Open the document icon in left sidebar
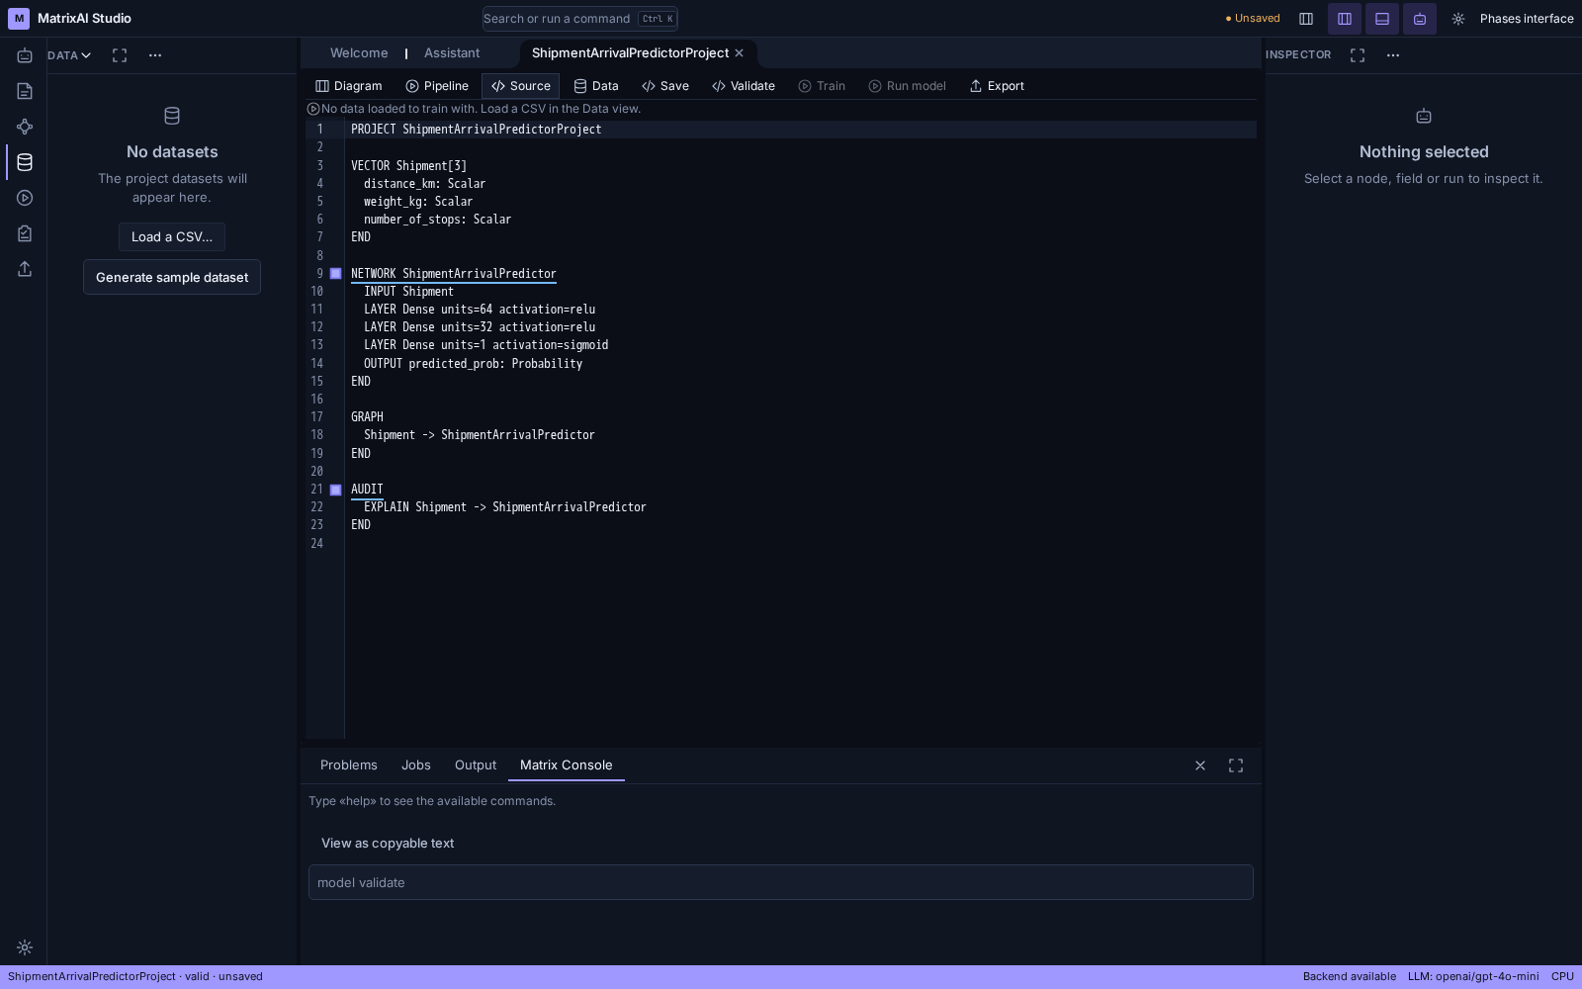The width and height of the screenshot is (1582, 989). (25, 91)
